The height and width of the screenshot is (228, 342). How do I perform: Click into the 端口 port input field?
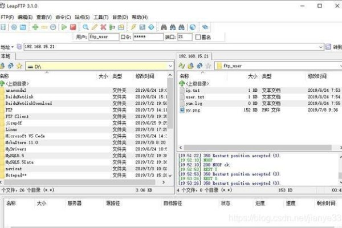184,36
